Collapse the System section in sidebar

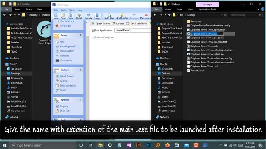(x=80, y=100)
